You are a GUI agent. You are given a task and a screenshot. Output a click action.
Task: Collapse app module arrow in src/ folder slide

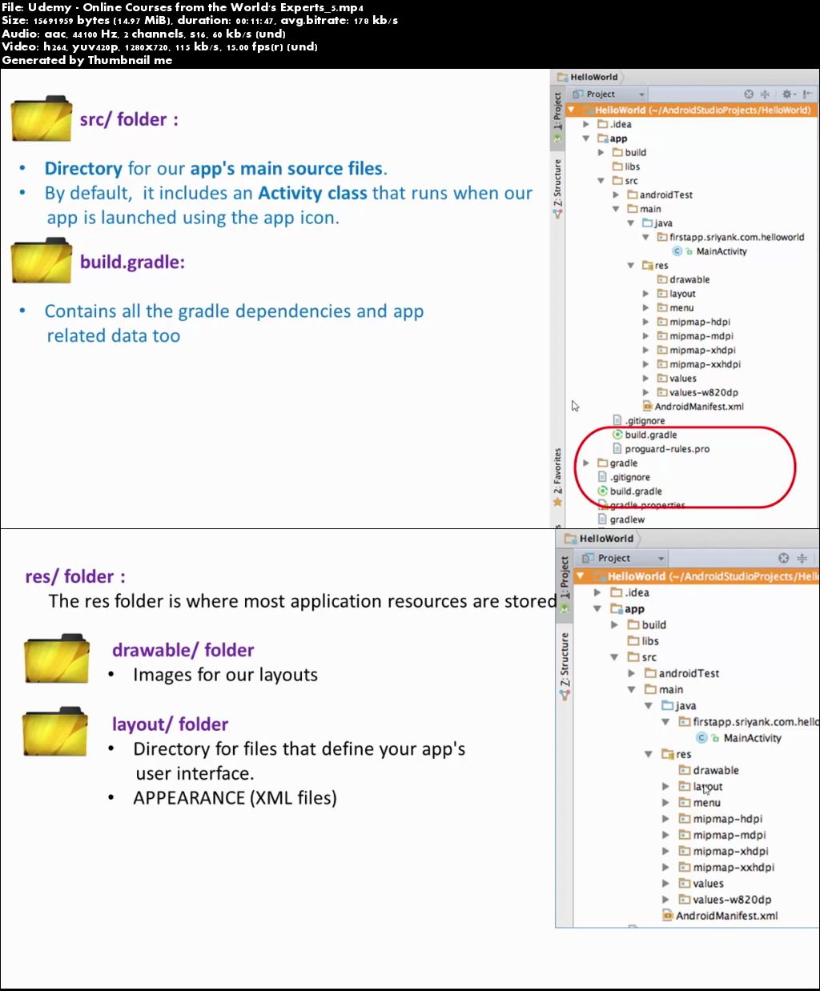coord(586,138)
